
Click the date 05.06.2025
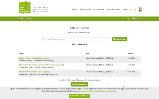point(131,72)
